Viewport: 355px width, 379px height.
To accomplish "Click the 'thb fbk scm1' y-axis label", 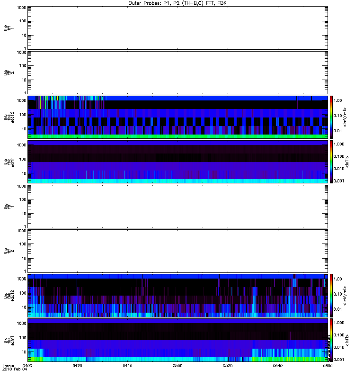I will [9, 162].
